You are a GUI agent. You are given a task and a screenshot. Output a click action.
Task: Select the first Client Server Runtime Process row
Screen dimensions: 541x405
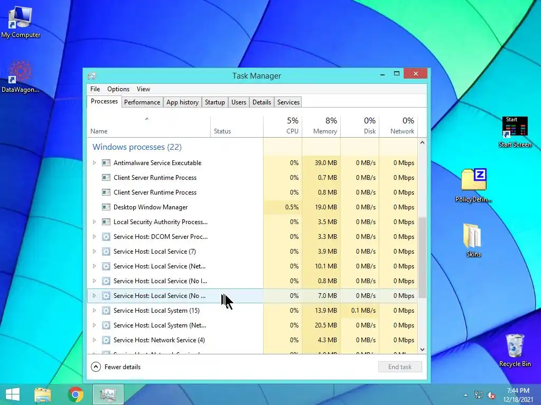252,178
